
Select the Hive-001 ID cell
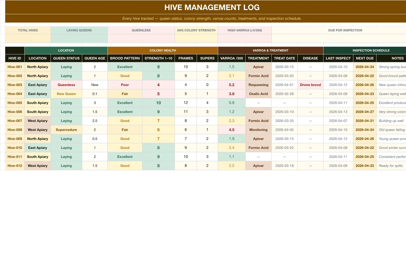(x=15, y=67)
